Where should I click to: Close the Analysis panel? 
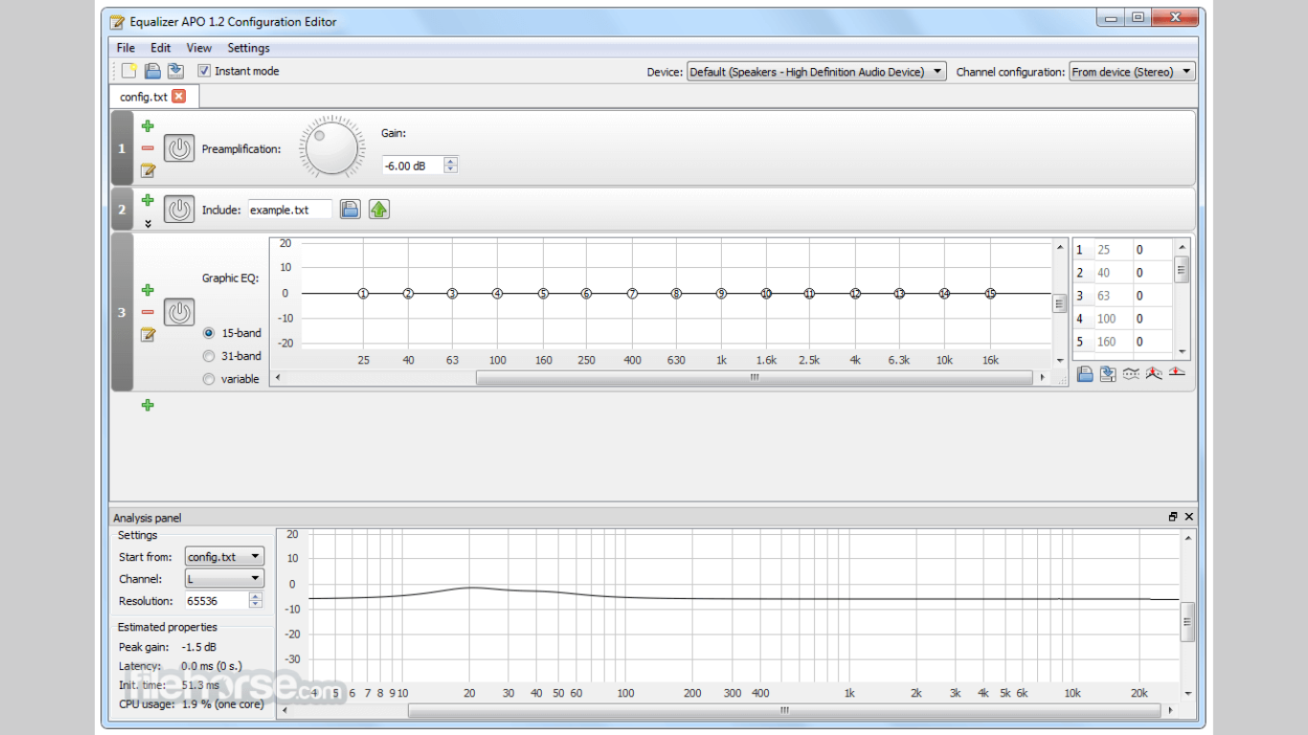click(1189, 517)
